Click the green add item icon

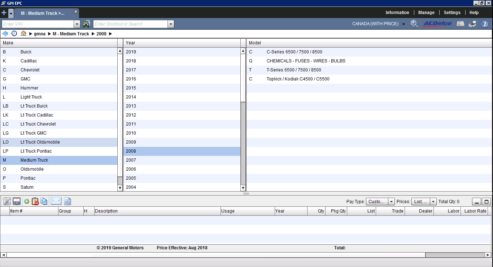tap(27, 202)
